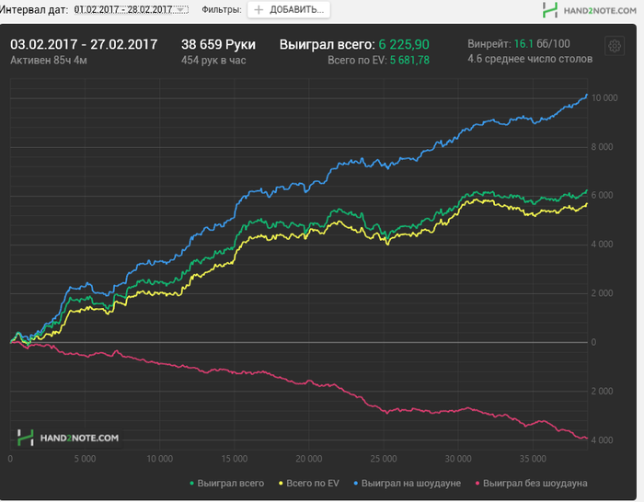Screen dimensions: 644x502
Task: Open the graph settings gear icon
Action: tap(615, 46)
